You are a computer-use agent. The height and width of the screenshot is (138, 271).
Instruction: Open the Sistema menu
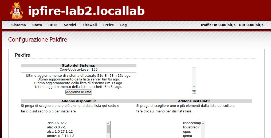click(x=18, y=25)
